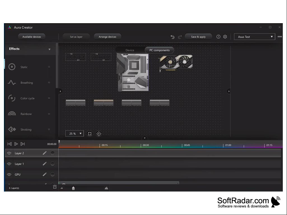The height and width of the screenshot is (215, 287).
Task: Click the handle icon next to Color cycle
Action: tap(49, 98)
